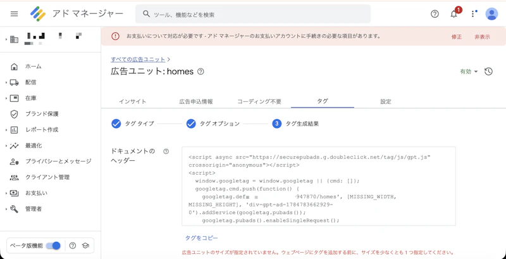
Task: Open help icon beside ドキュメントのヘッダー
Action: pyautogui.click(x=166, y=151)
